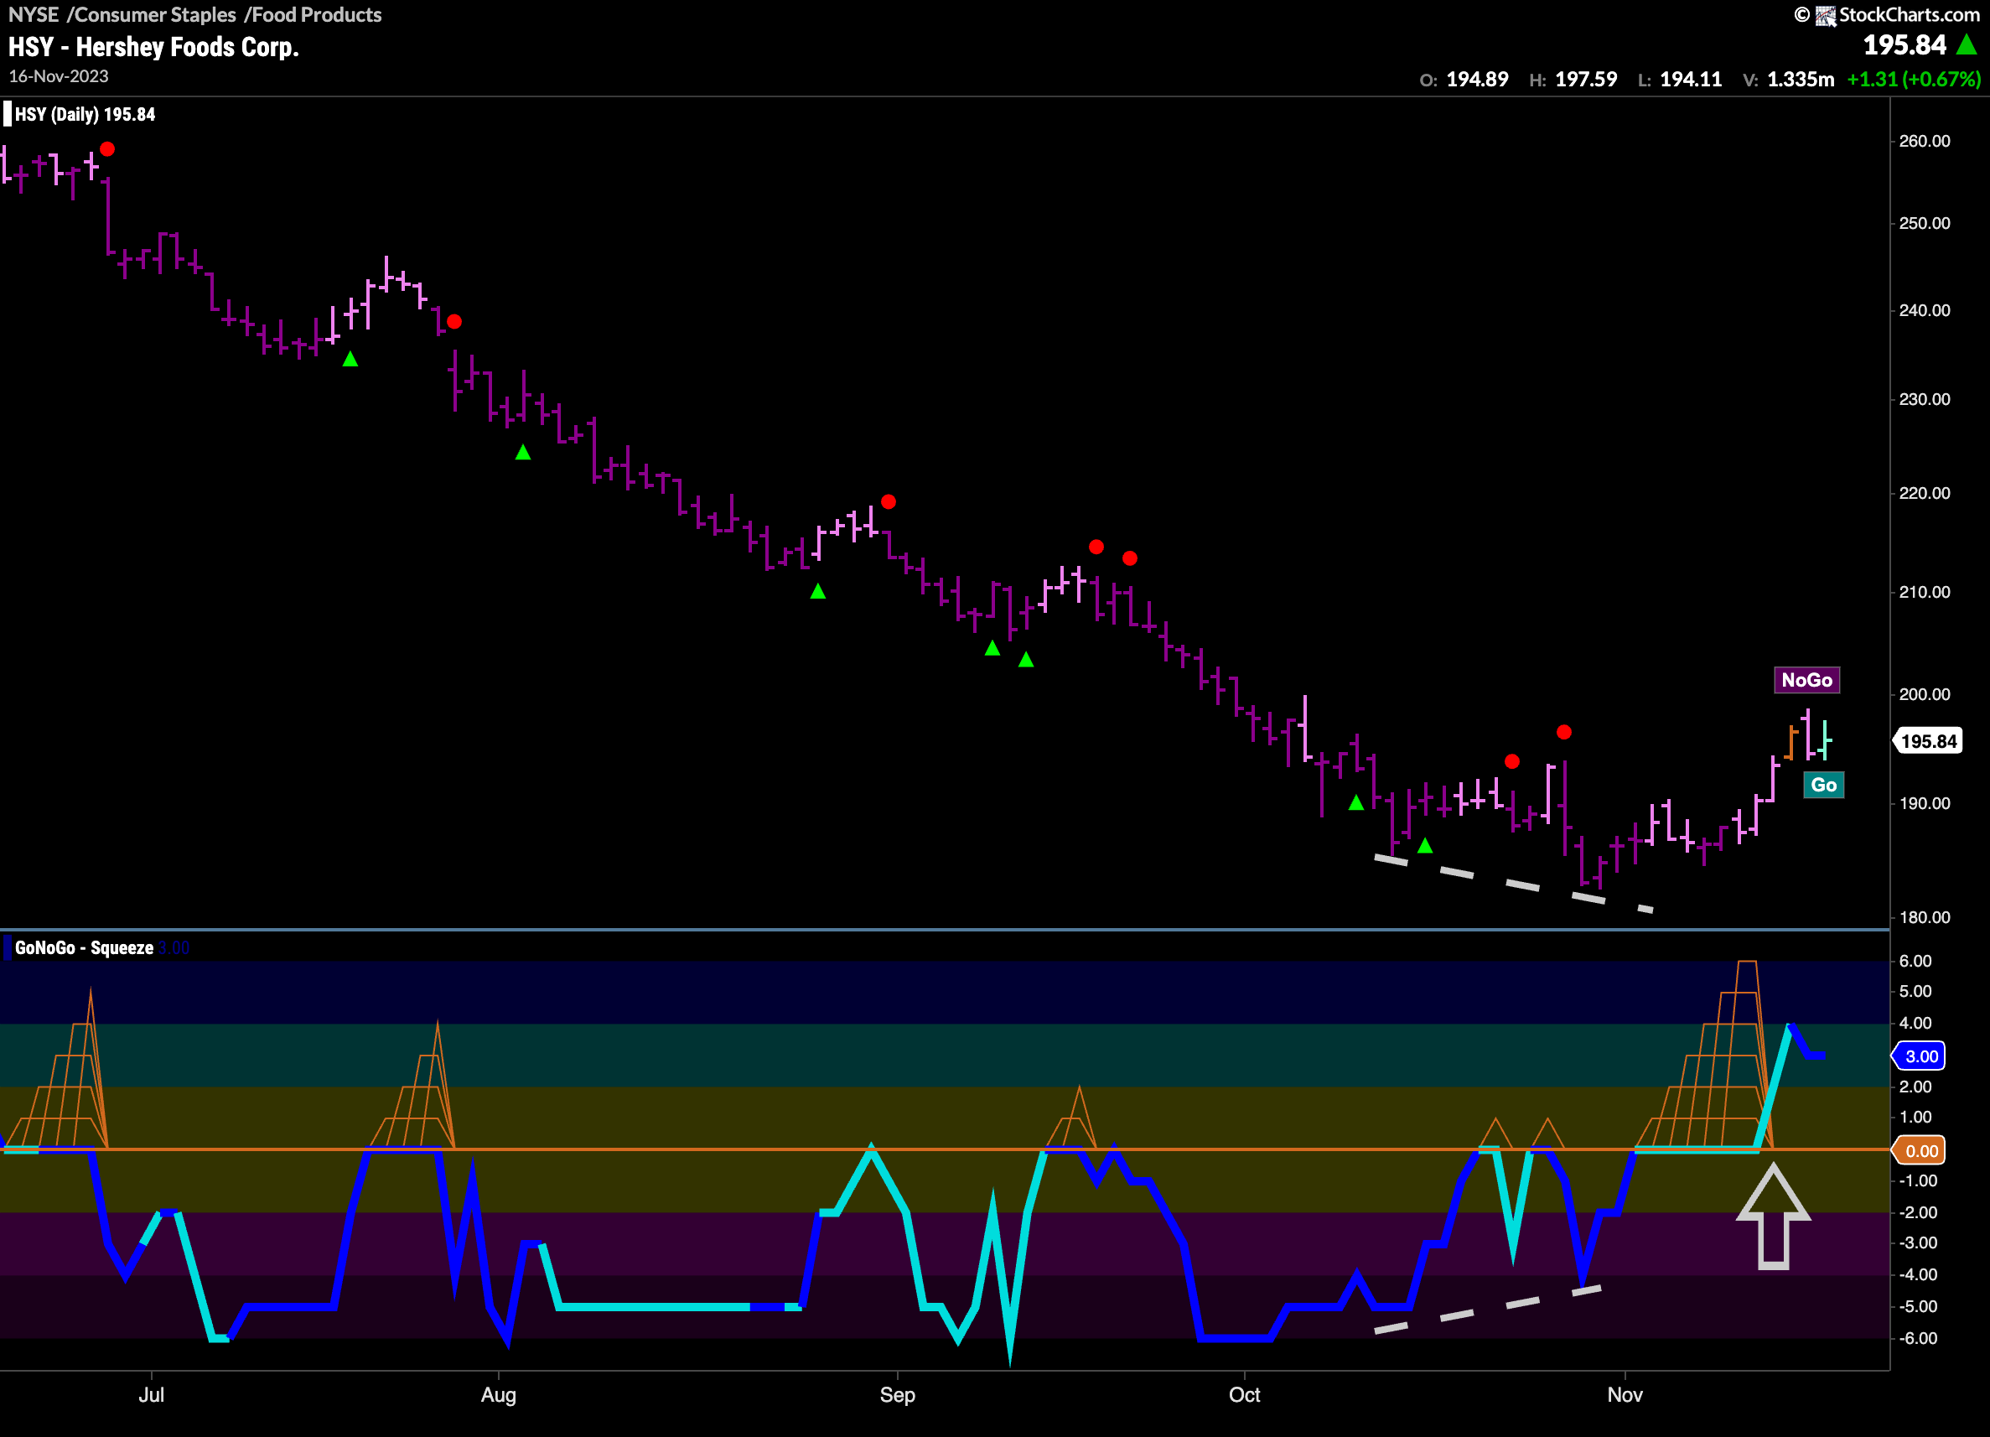Click the green triangle near 210 in late August
Viewport: 1990px width, 1437px height.
click(818, 592)
